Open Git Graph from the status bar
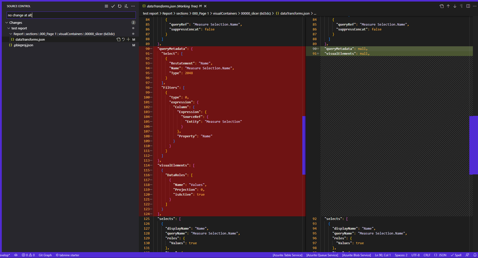Viewport: 478px width, 258px height. coord(45,255)
